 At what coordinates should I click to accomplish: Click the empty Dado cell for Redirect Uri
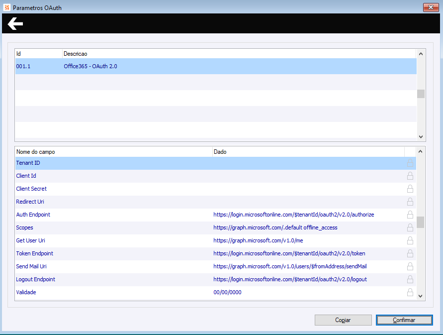click(x=309, y=202)
